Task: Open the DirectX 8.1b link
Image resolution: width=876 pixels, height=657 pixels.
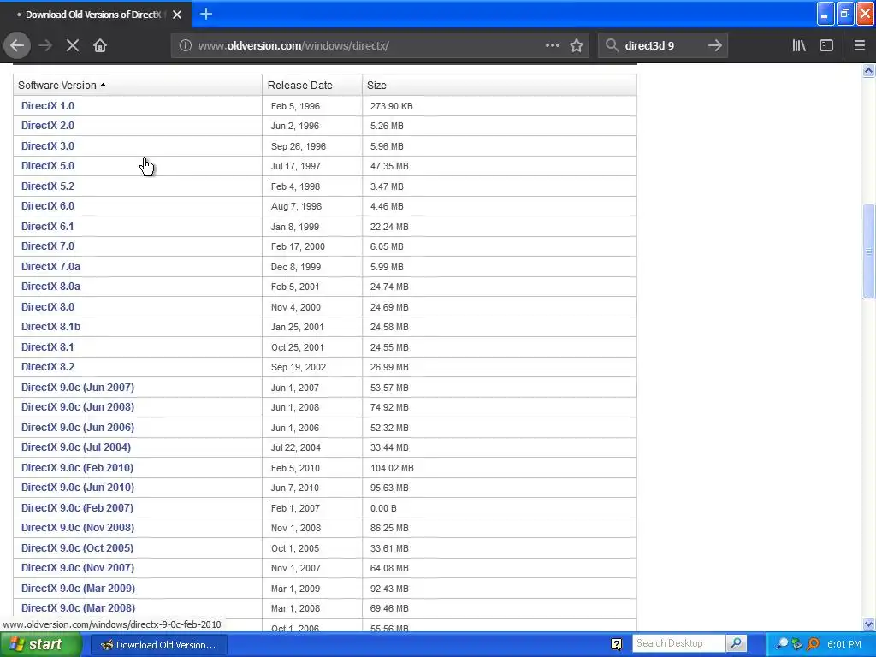Action: coord(50,327)
